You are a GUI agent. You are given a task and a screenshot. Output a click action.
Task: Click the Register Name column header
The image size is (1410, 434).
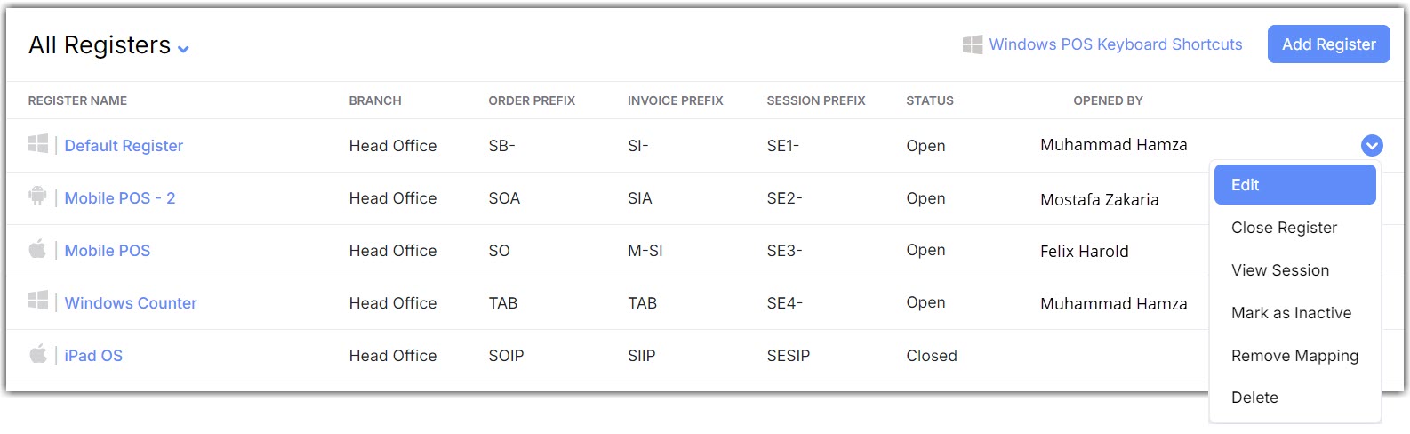coord(77,100)
